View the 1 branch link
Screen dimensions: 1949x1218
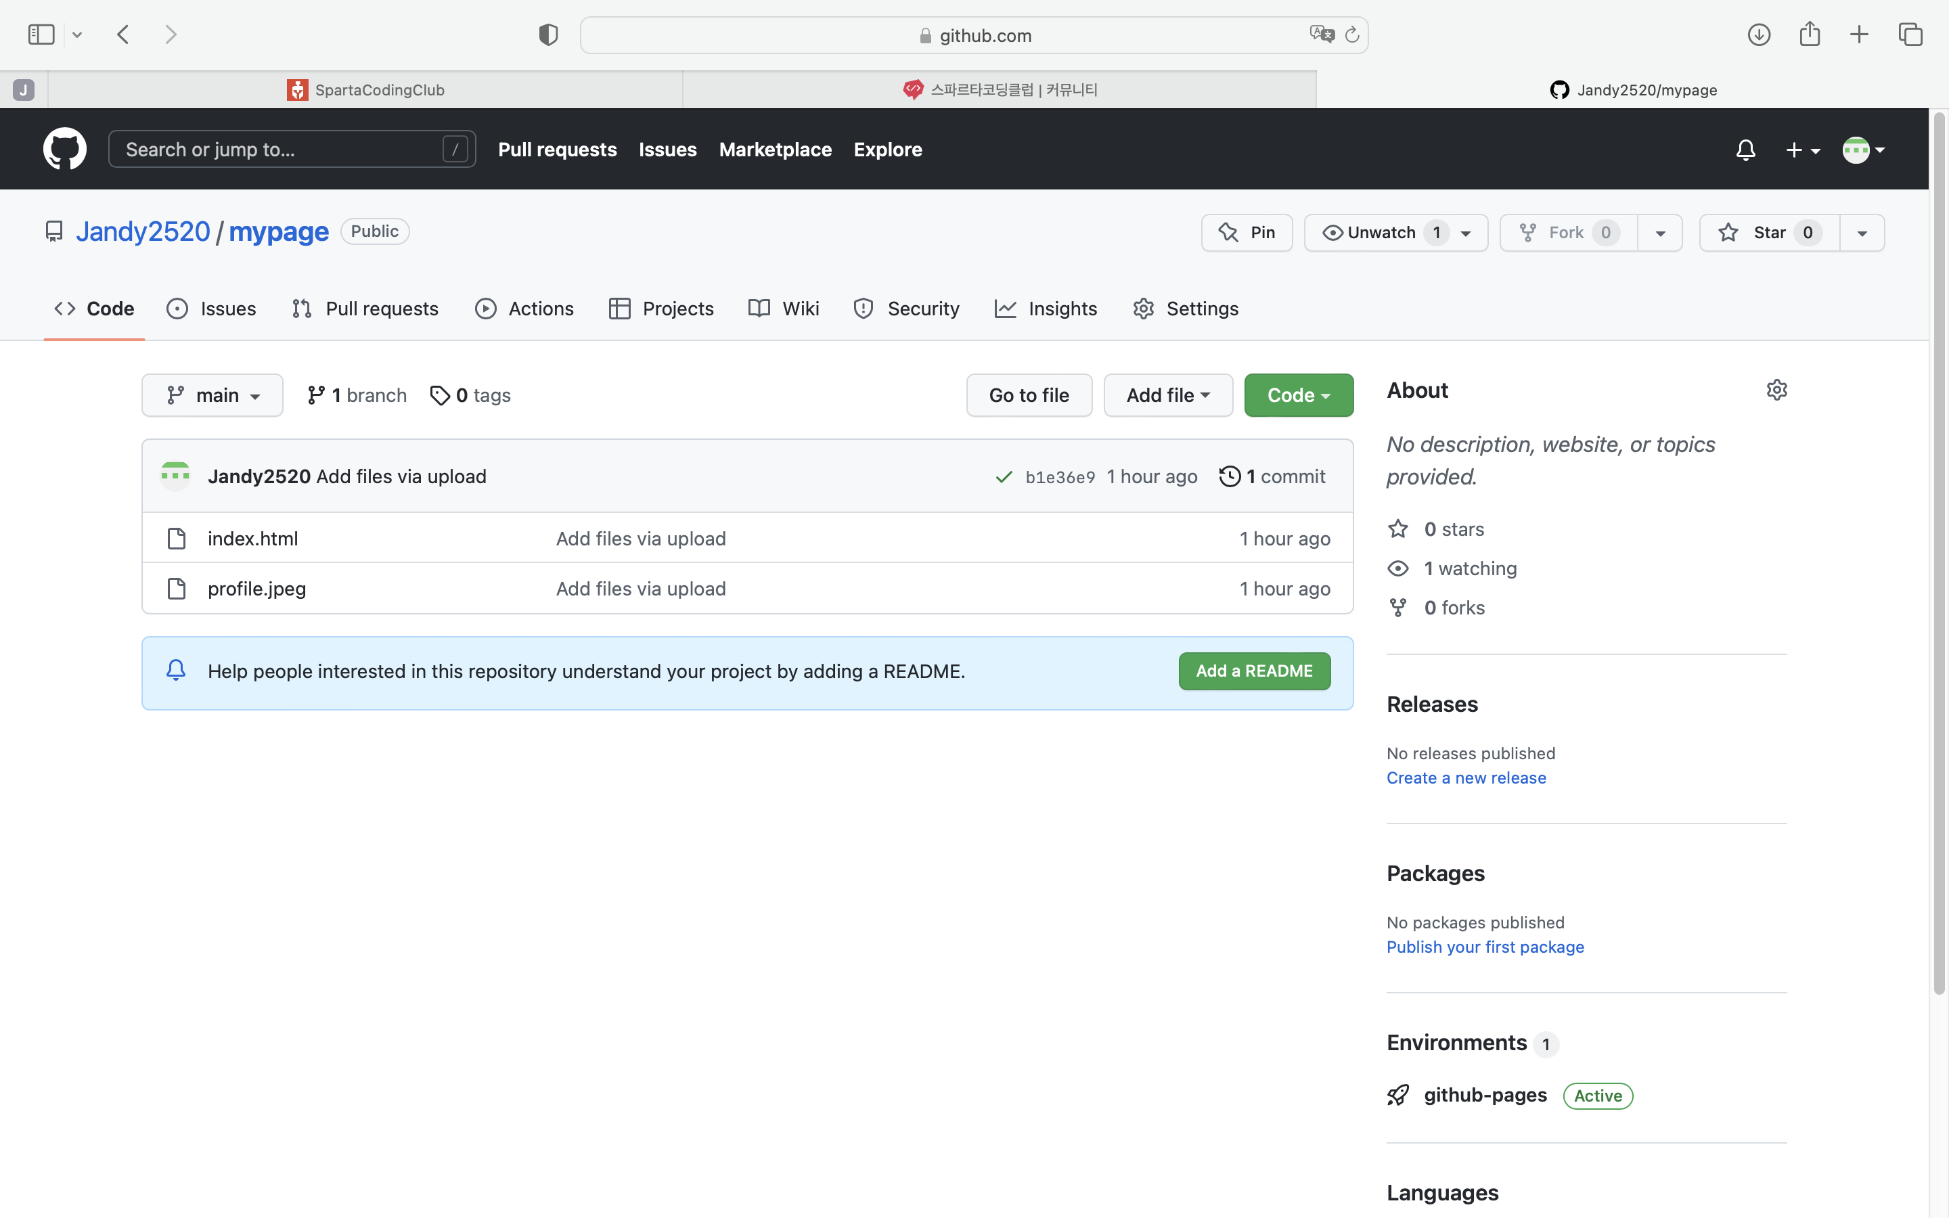357,396
